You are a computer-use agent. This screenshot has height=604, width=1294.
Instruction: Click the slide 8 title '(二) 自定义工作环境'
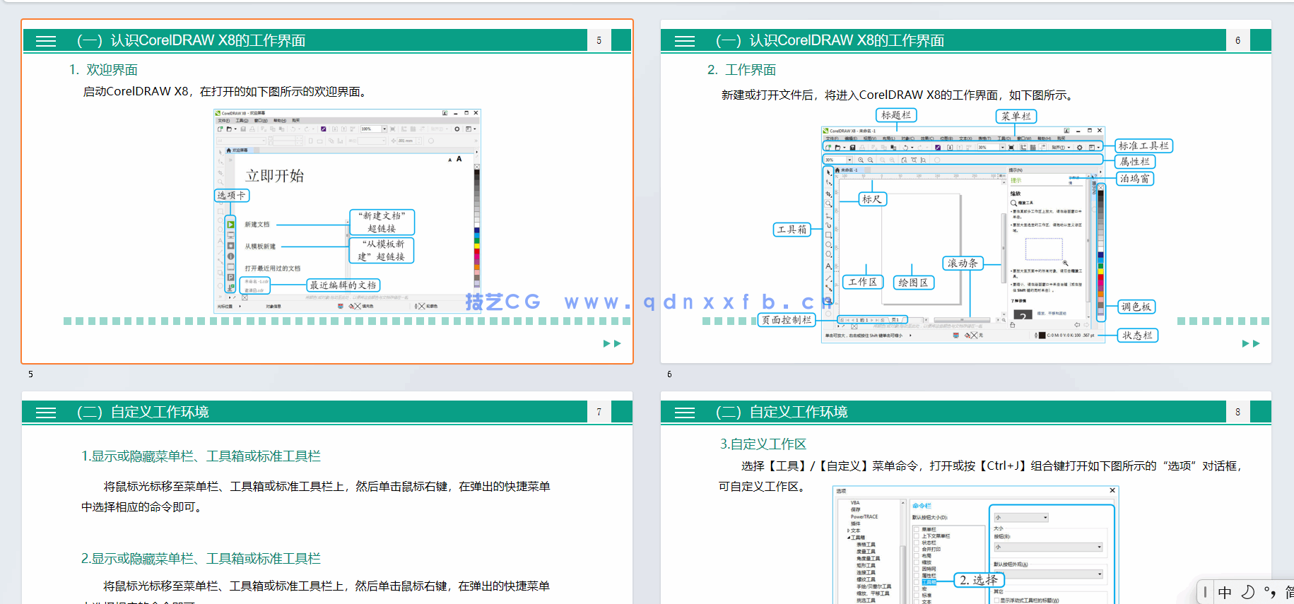tap(781, 412)
